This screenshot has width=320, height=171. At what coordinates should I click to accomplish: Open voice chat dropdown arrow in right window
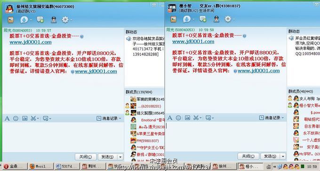pyautogui.click(x=194, y=19)
